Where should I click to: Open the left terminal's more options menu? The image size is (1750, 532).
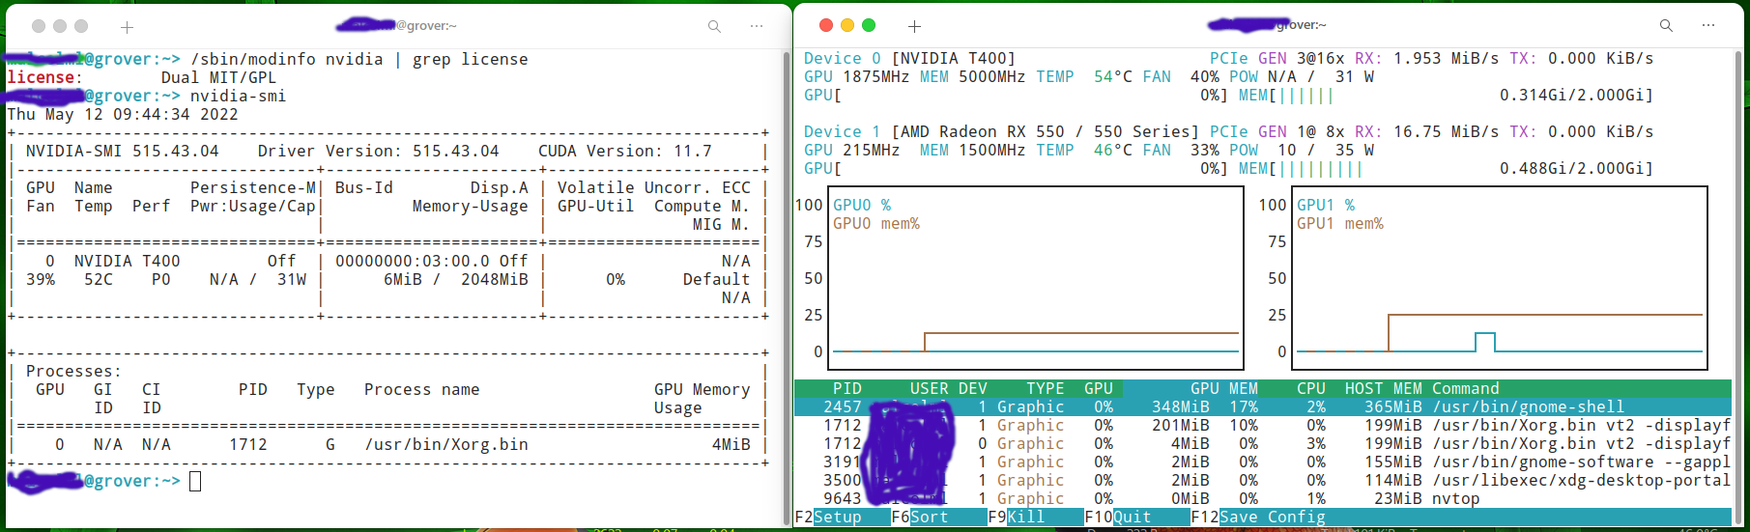pyautogui.click(x=757, y=26)
